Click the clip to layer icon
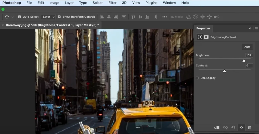This screenshot has height=134, width=259. point(217,128)
